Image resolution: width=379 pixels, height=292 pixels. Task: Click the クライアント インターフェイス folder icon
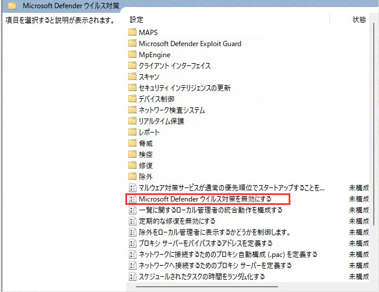pyautogui.click(x=132, y=65)
